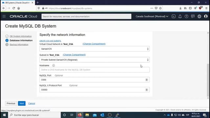Open the help question mark icon
Image resolution: width=210 pixels, height=118 pixels.
(x=186, y=16)
